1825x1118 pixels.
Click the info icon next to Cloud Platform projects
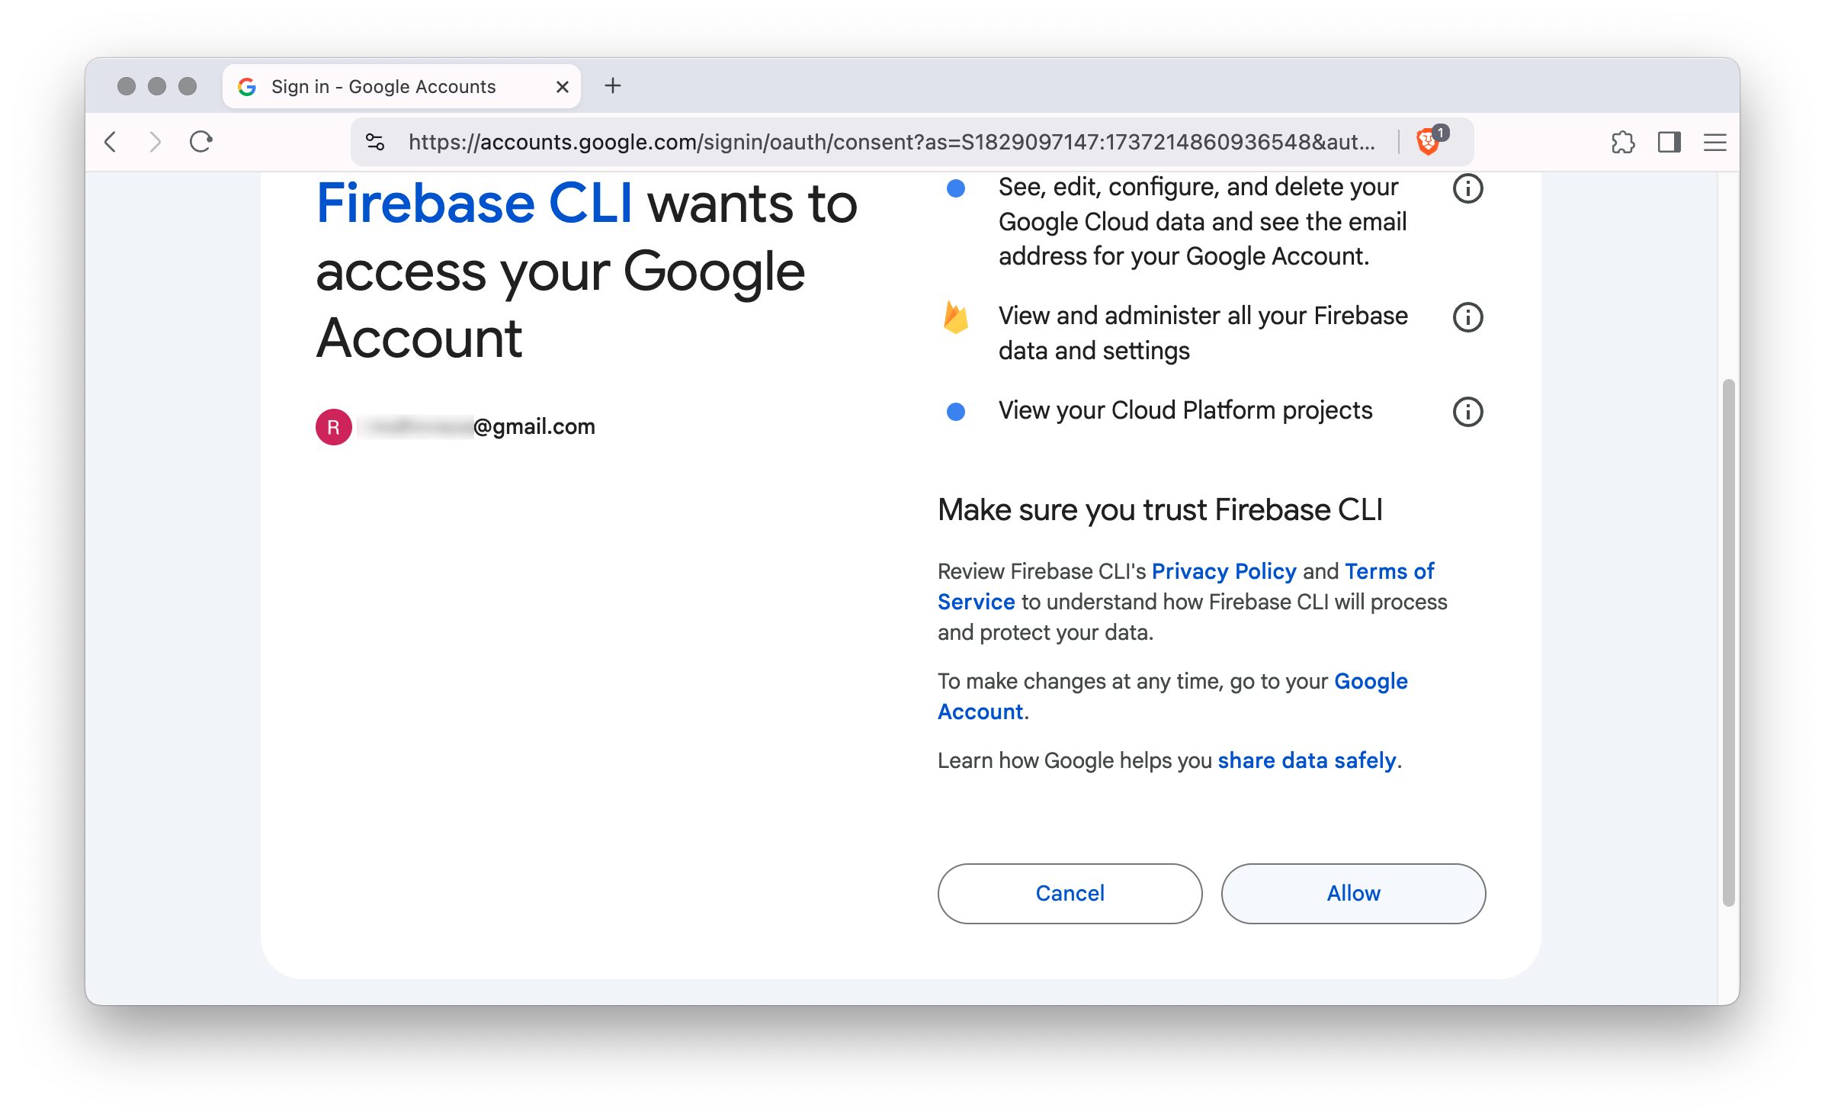point(1467,411)
